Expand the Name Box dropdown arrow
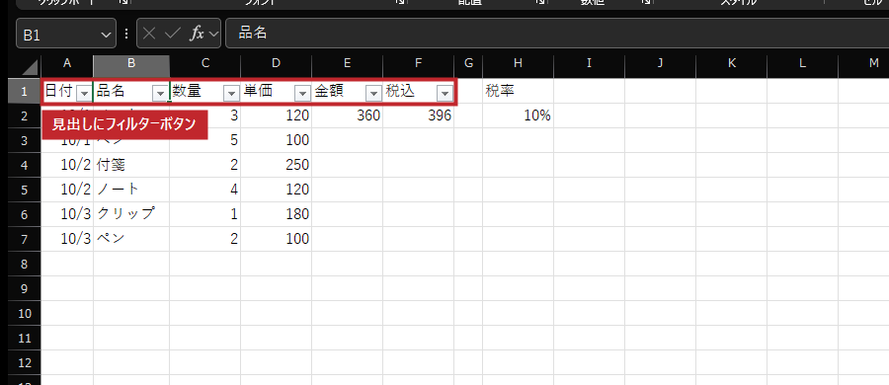The height and width of the screenshot is (385, 889). (x=106, y=35)
